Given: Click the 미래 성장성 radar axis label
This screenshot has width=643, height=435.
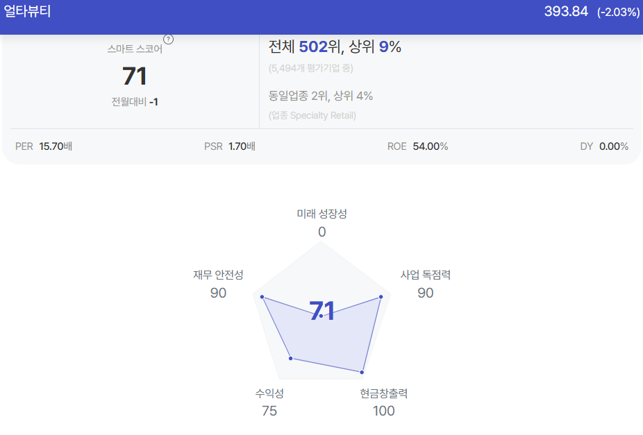Looking at the screenshot, I should click(322, 214).
